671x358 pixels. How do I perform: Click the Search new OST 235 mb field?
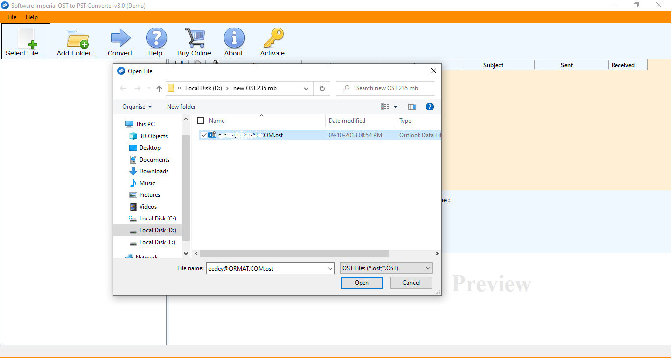386,88
